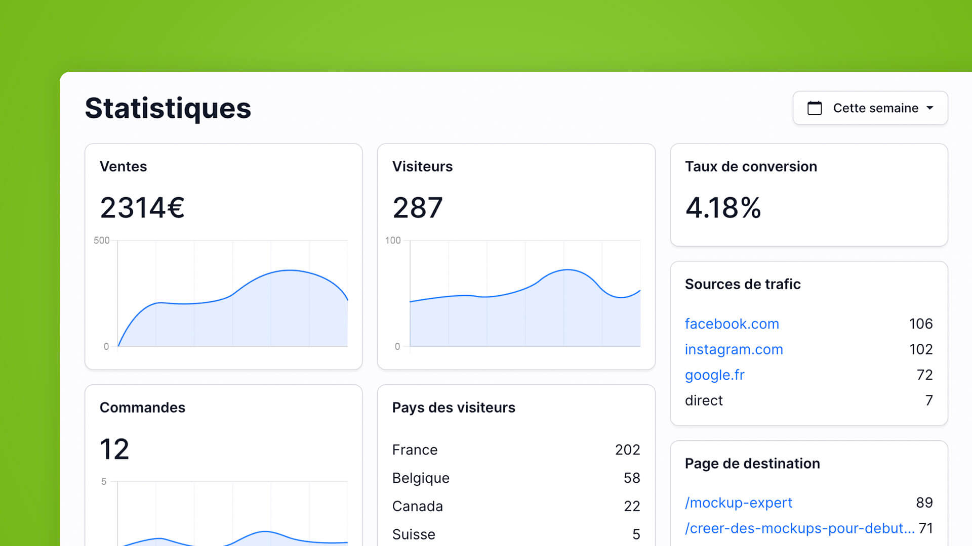Click the 102 count for instagram.com
Screen dimensions: 972x546
[x=921, y=349]
